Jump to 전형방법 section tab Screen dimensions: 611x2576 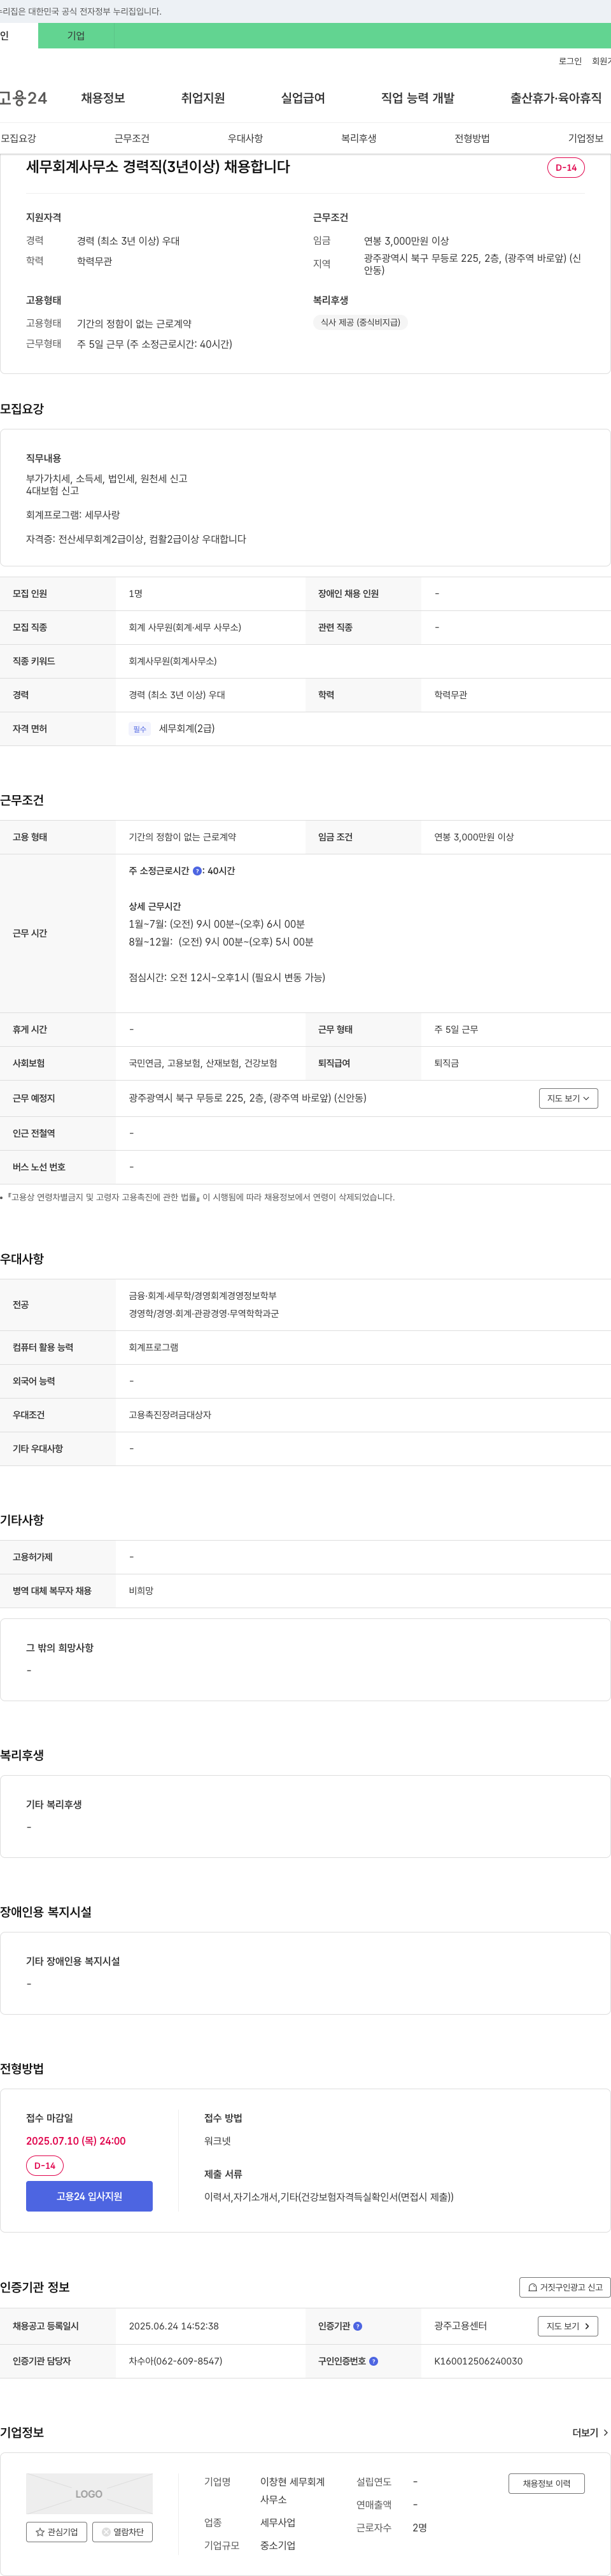(x=472, y=138)
